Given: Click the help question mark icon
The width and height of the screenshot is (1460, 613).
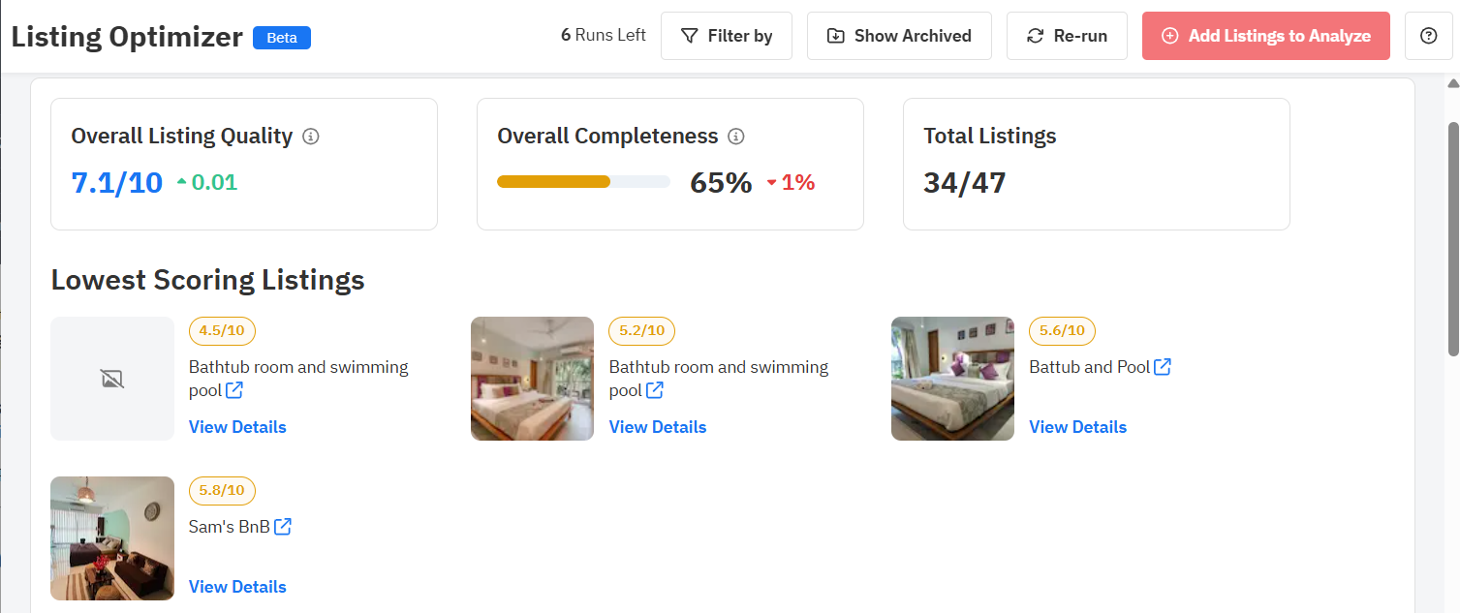Looking at the screenshot, I should click(x=1428, y=36).
